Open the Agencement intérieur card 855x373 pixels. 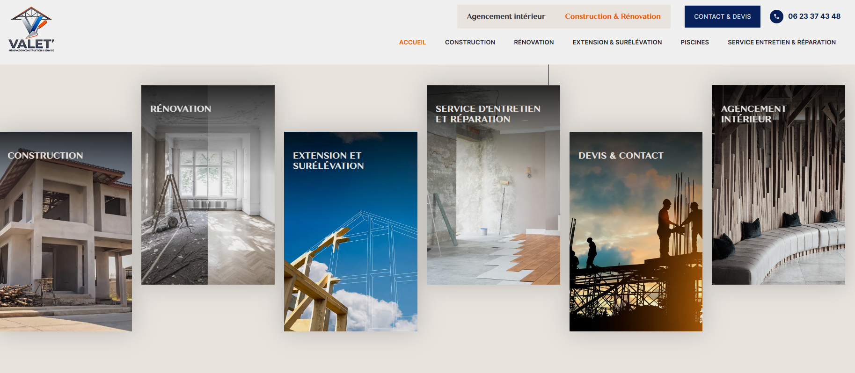click(778, 185)
